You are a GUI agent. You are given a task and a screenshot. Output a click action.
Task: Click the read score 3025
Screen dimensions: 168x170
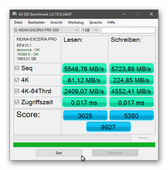[x=85, y=116]
